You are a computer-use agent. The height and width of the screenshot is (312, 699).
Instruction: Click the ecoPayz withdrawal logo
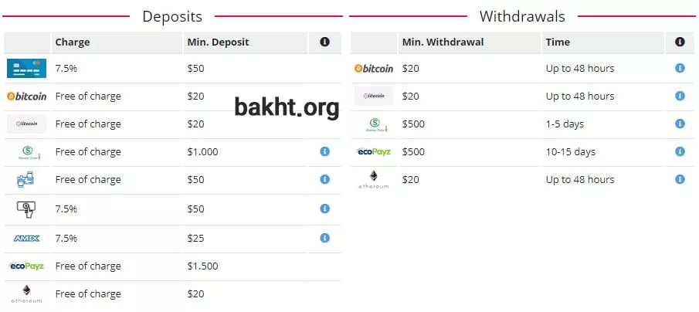374,152
